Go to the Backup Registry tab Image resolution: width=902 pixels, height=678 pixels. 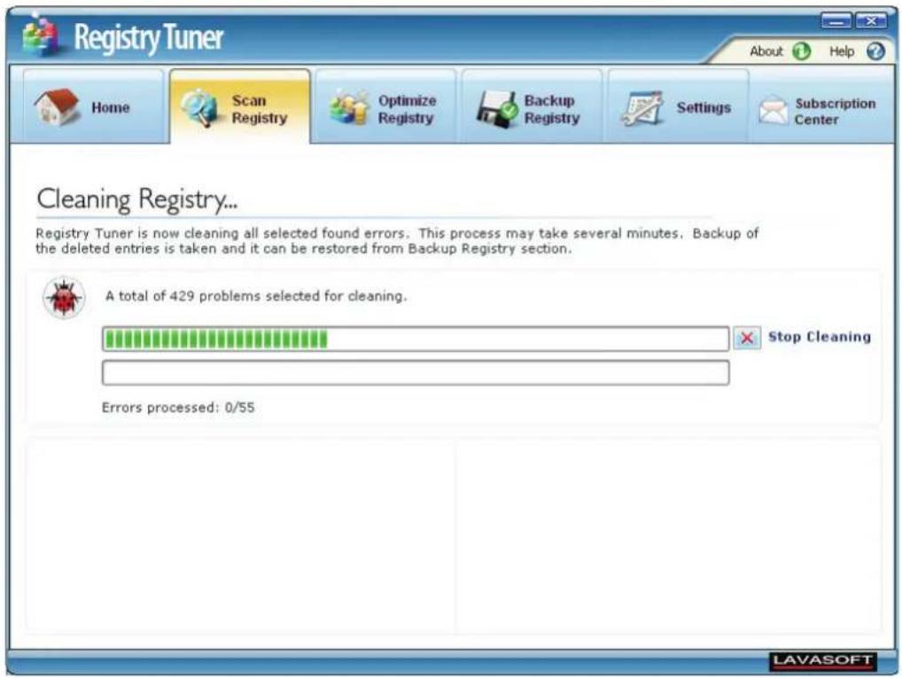point(533,105)
